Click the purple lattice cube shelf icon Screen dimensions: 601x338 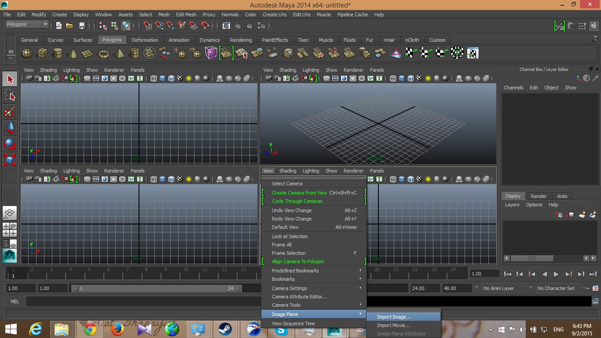click(211, 53)
